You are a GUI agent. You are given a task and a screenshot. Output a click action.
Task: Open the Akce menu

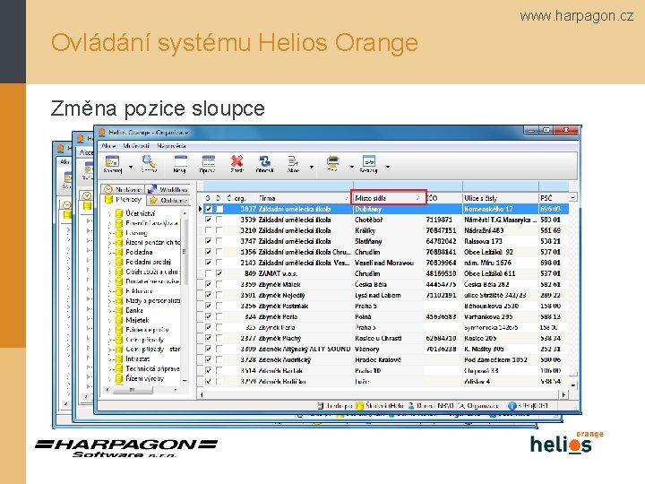tap(108, 146)
